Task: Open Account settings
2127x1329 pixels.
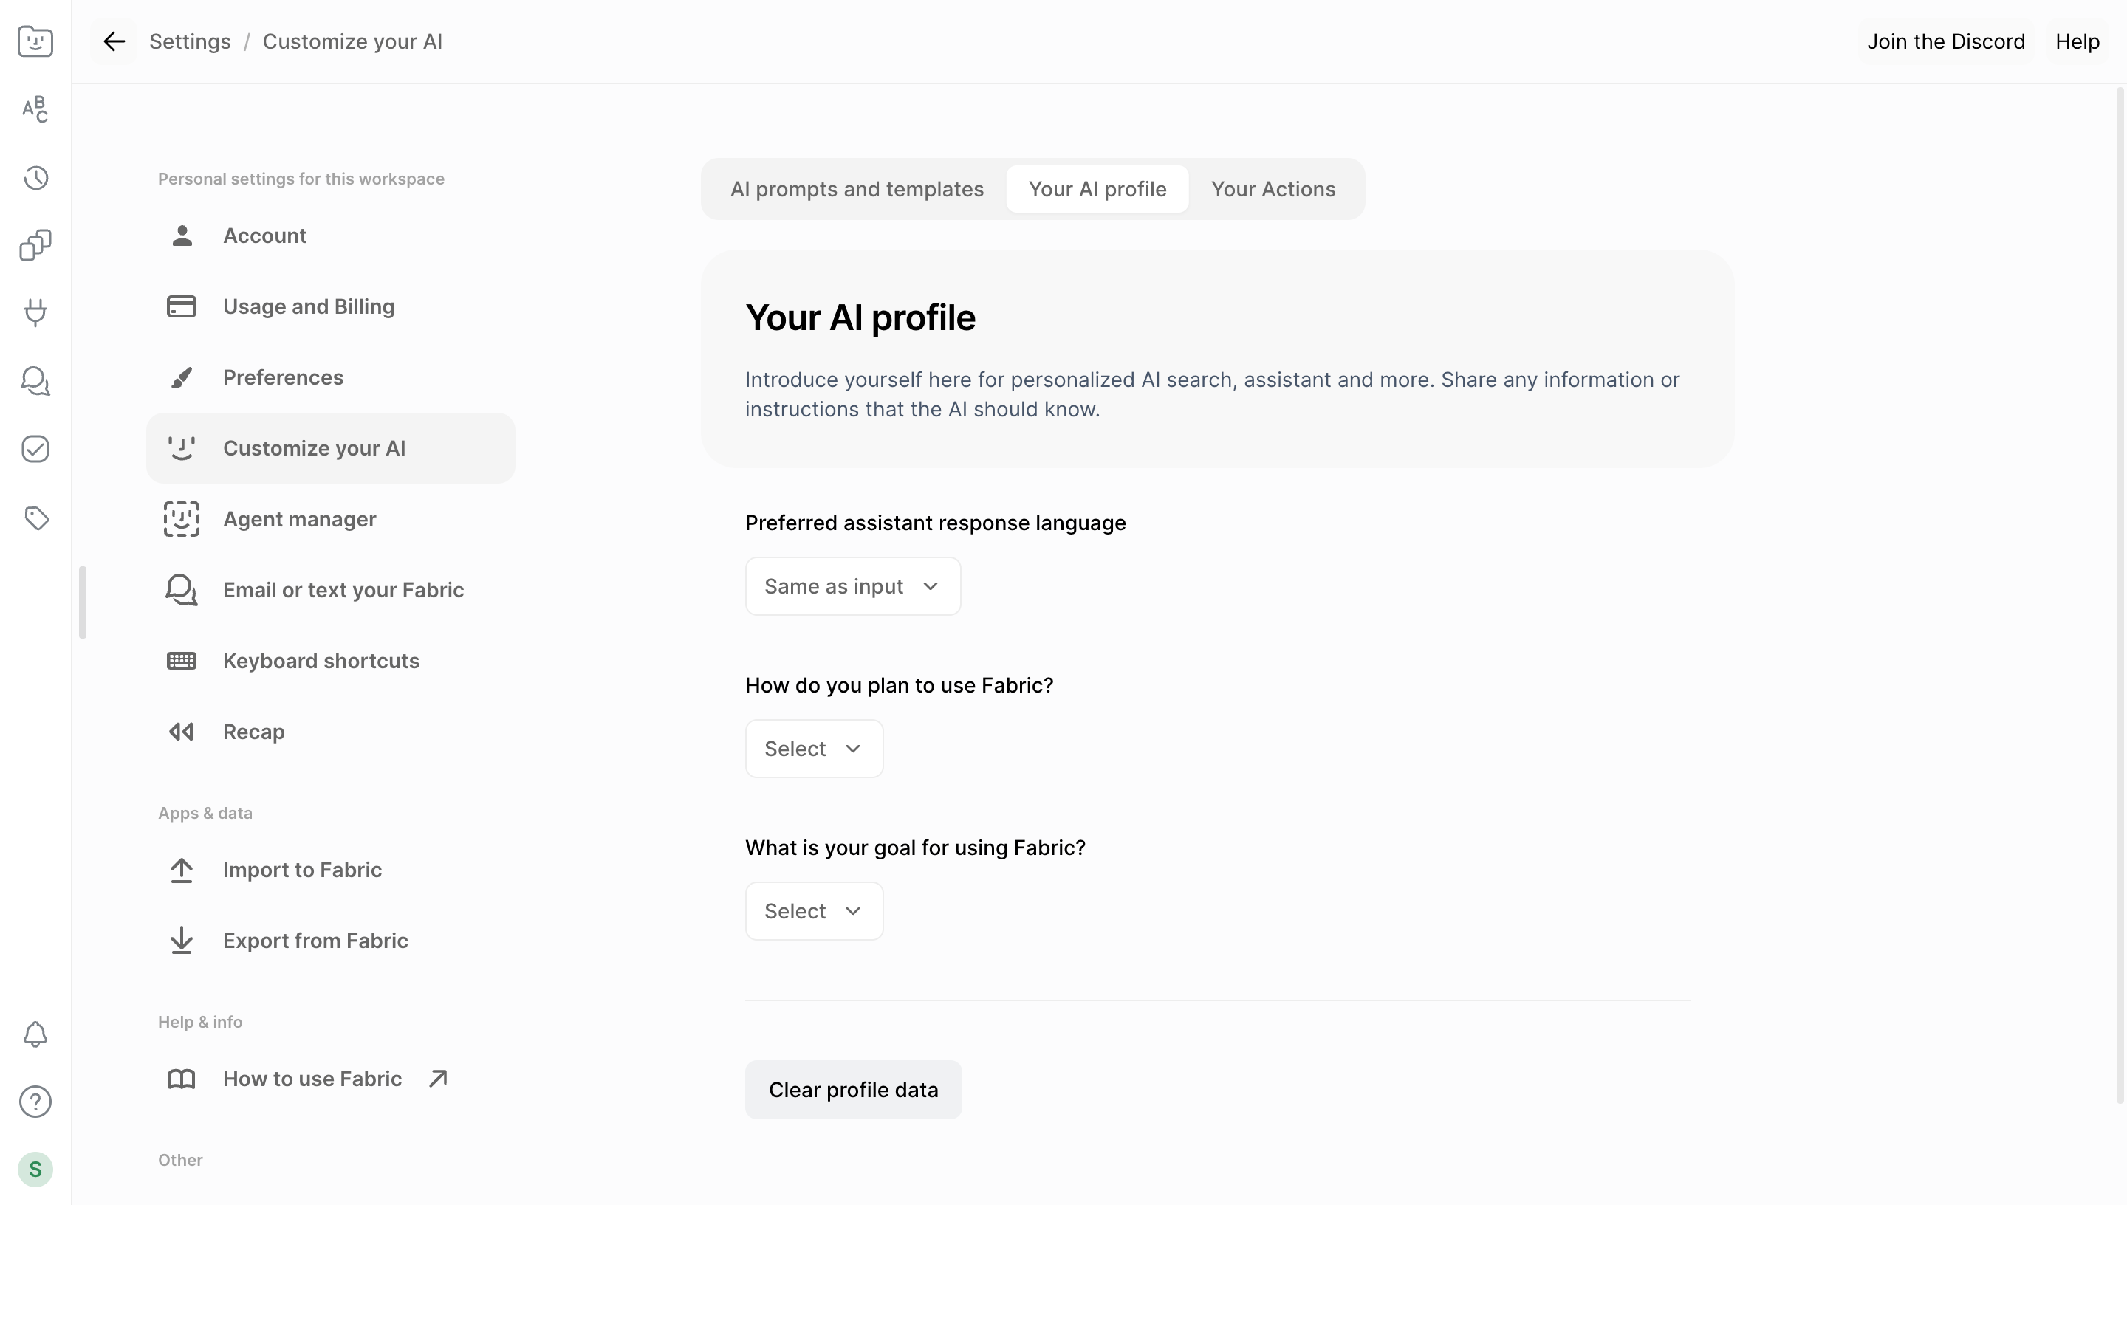Action: 330,236
